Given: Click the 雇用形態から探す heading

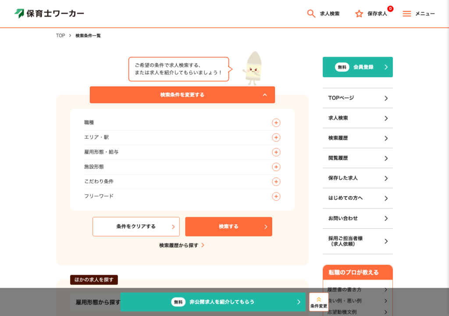Looking at the screenshot, I should [x=98, y=302].
